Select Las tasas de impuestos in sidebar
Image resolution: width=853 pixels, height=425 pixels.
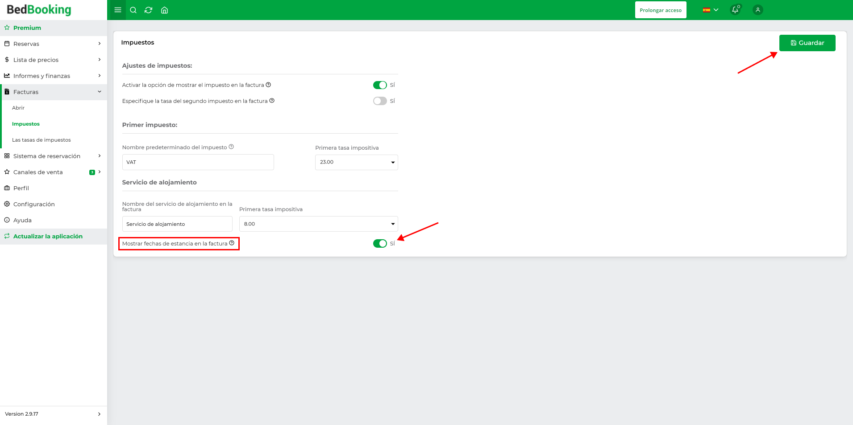[41, 139]
